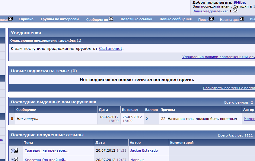255x161 pixels.
Task: Select the date 20.07.2012 14:21
Action: [x=111, y=150]
